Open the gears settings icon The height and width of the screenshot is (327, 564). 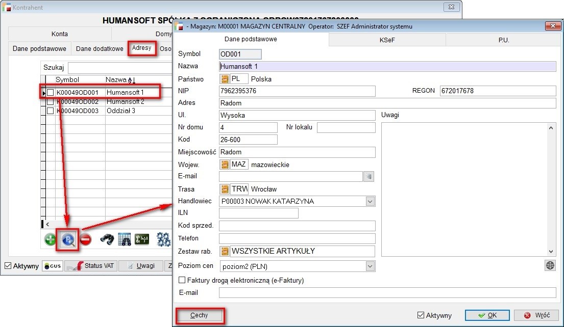(x=164, y=239)
